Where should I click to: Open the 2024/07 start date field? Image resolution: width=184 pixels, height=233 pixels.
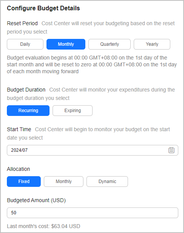[93, 150]
